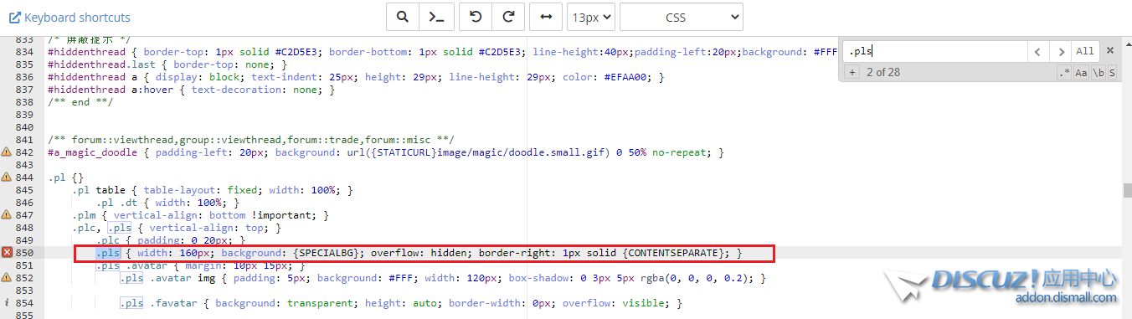
Task: Click line number 836 in gutter
Action: coord(25,77)
